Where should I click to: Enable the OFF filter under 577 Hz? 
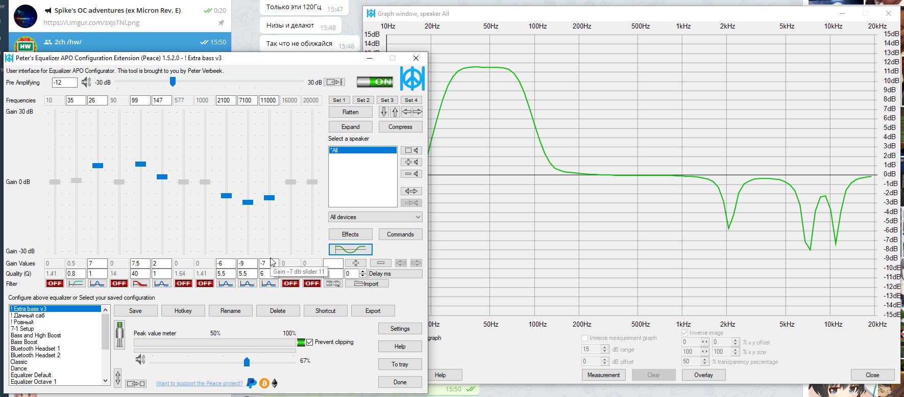point(183,283)
